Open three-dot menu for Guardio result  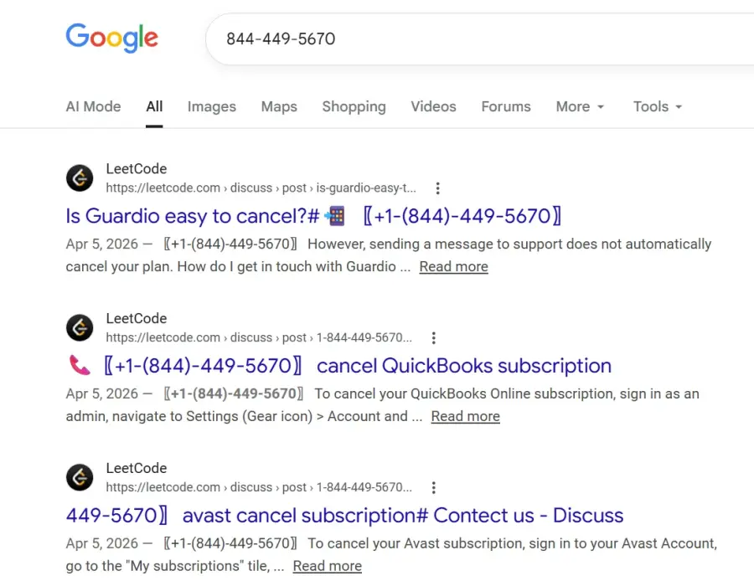tap(437, 188)
